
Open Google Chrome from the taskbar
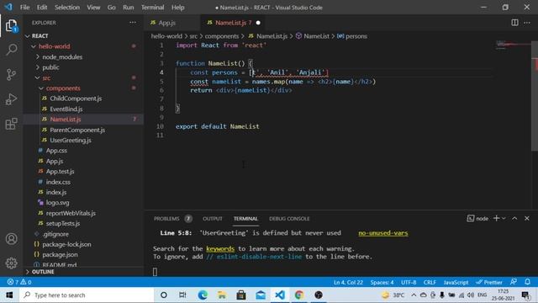(299, 295)
